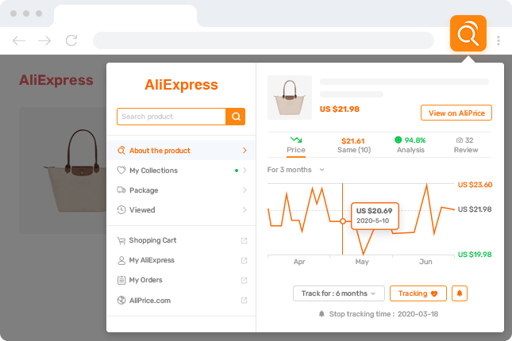Click the clock icon next to Viewed
Viewport: 512px width, 341px height.
[x=121, y=210]
